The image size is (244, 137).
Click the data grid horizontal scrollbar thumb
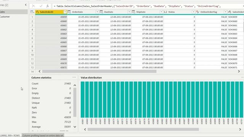99,71
